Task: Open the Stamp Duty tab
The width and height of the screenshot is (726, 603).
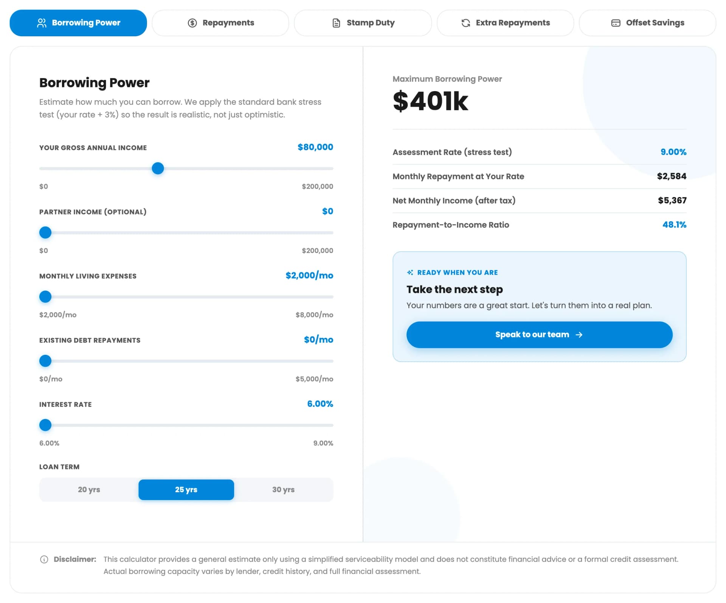Action: coord(363,23)
